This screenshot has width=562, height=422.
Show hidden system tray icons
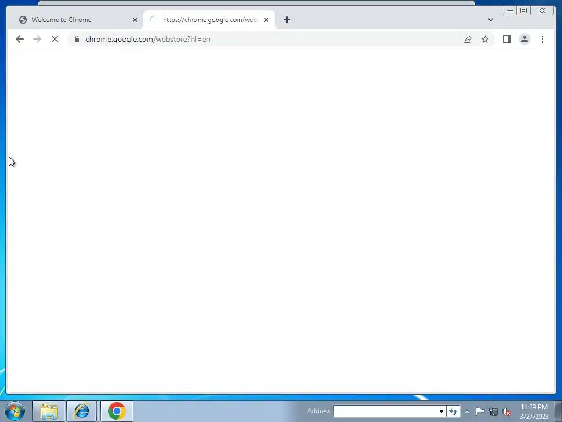coord(467,412)
